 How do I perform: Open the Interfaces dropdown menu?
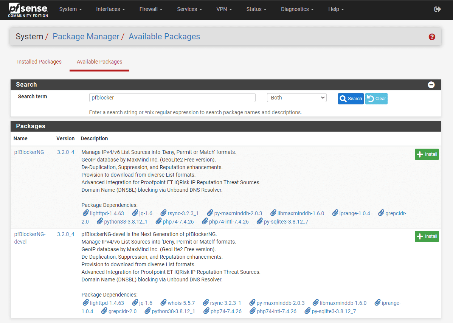tap(110, 9)
